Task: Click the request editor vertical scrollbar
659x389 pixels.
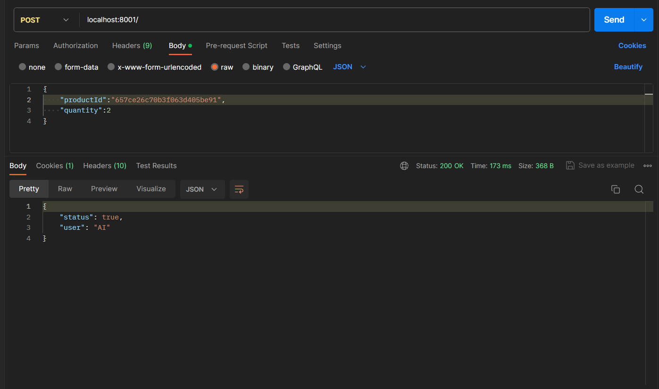Action: [649, 118]
